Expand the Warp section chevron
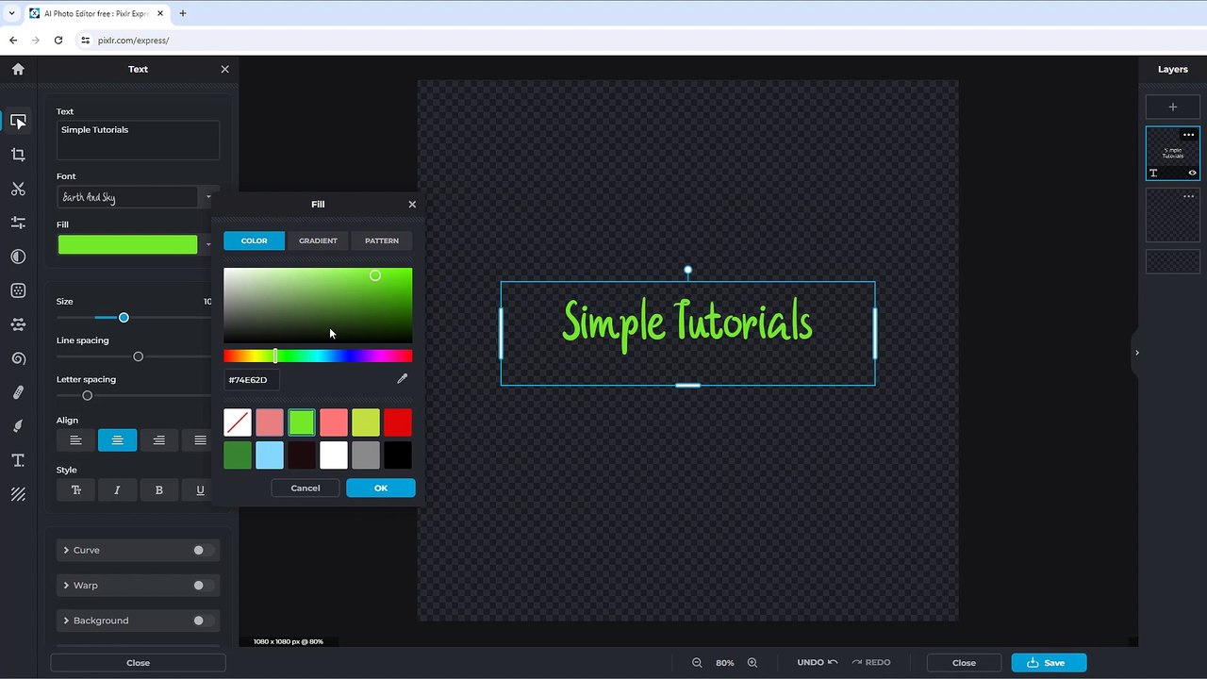The image size is (1207, 679). 66,586
